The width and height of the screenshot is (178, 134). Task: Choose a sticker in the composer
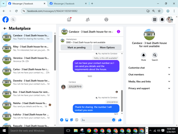pyautogui.click(x=72, y=120)
